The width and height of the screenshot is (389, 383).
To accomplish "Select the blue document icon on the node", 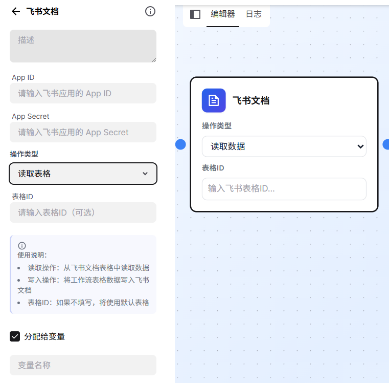I will 214,100.
